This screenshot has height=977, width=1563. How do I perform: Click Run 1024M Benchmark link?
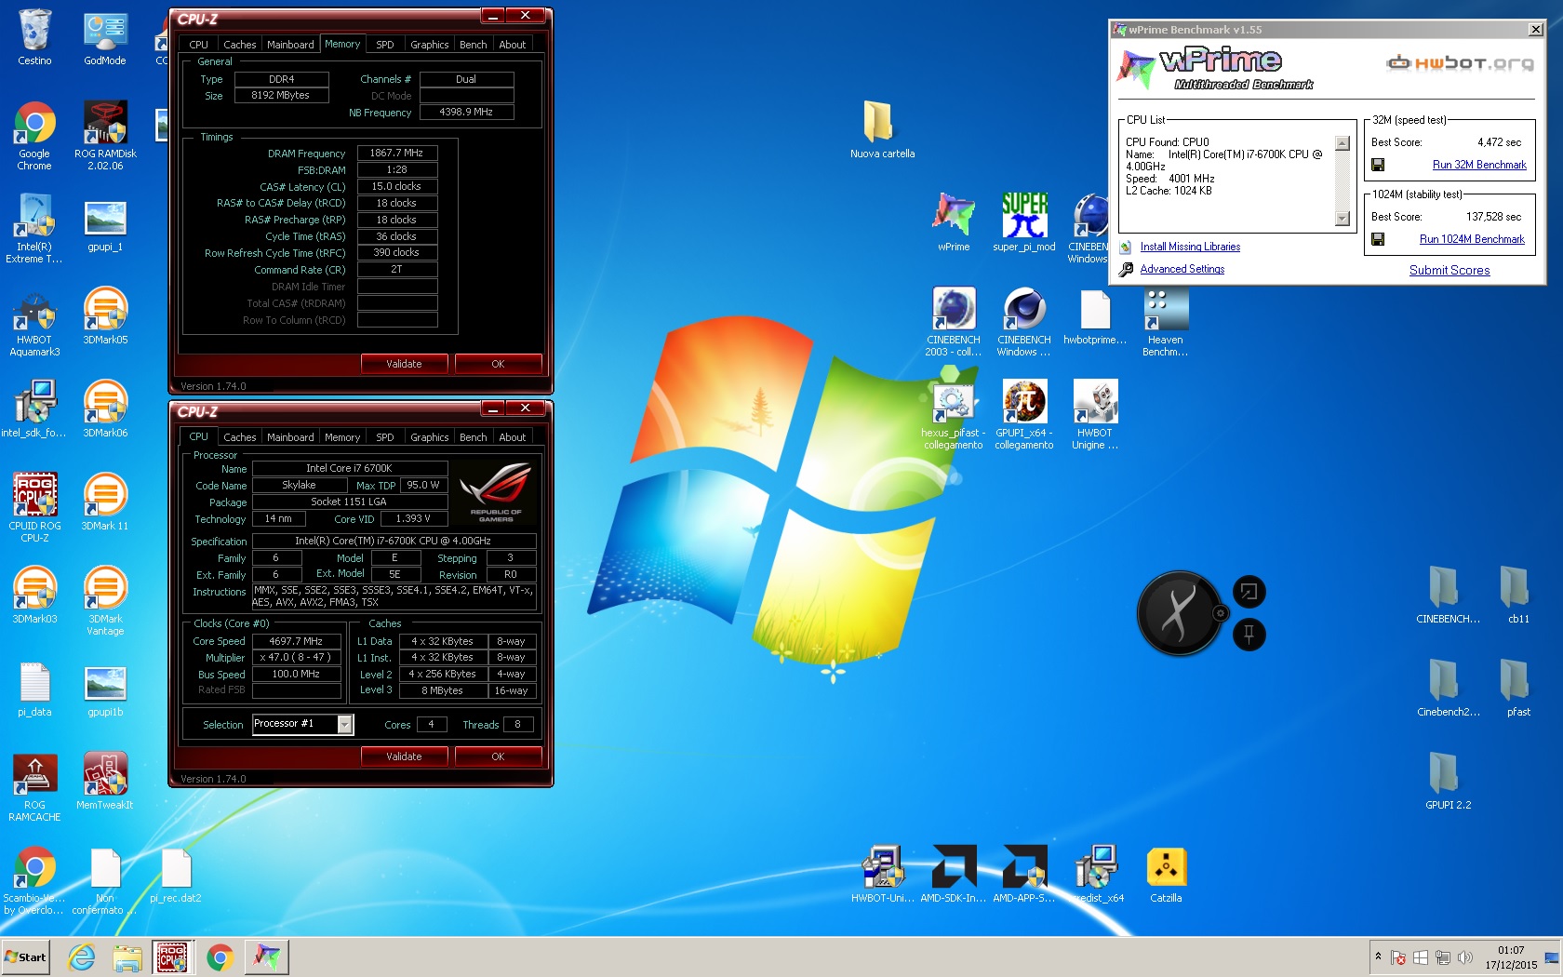[1472, 239]
